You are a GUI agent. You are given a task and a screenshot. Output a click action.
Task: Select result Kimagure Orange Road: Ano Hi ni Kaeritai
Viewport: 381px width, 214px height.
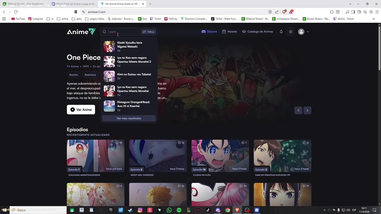click(129, 106)
